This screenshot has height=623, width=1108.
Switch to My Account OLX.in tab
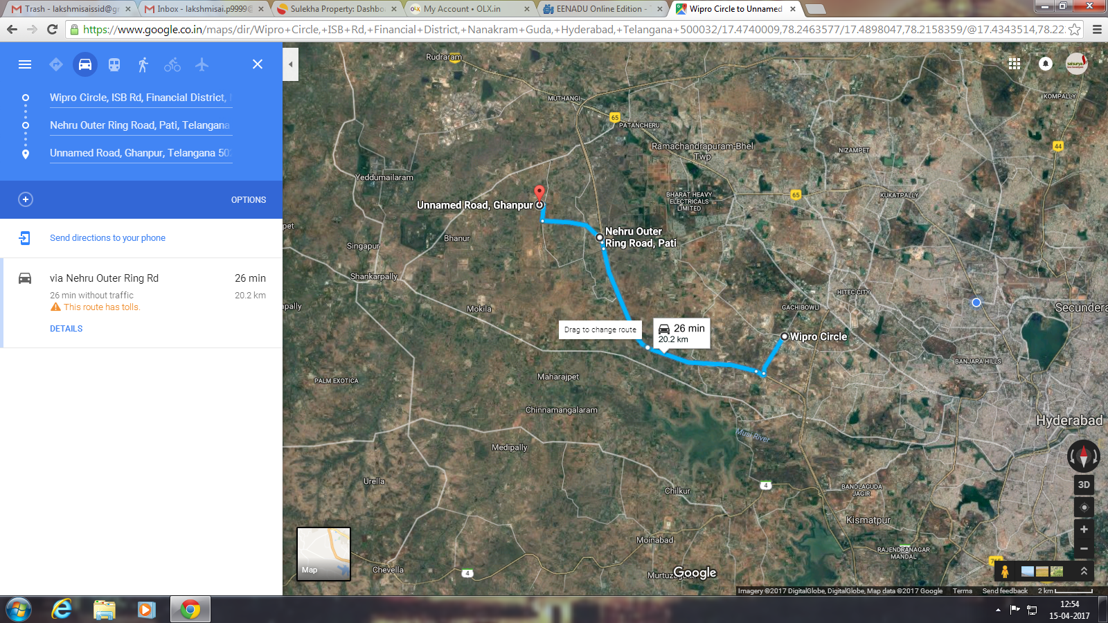(x=470, y=9)
